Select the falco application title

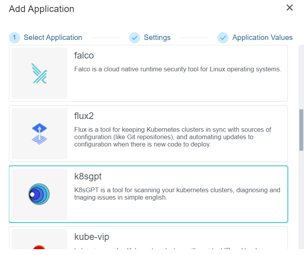84,55
